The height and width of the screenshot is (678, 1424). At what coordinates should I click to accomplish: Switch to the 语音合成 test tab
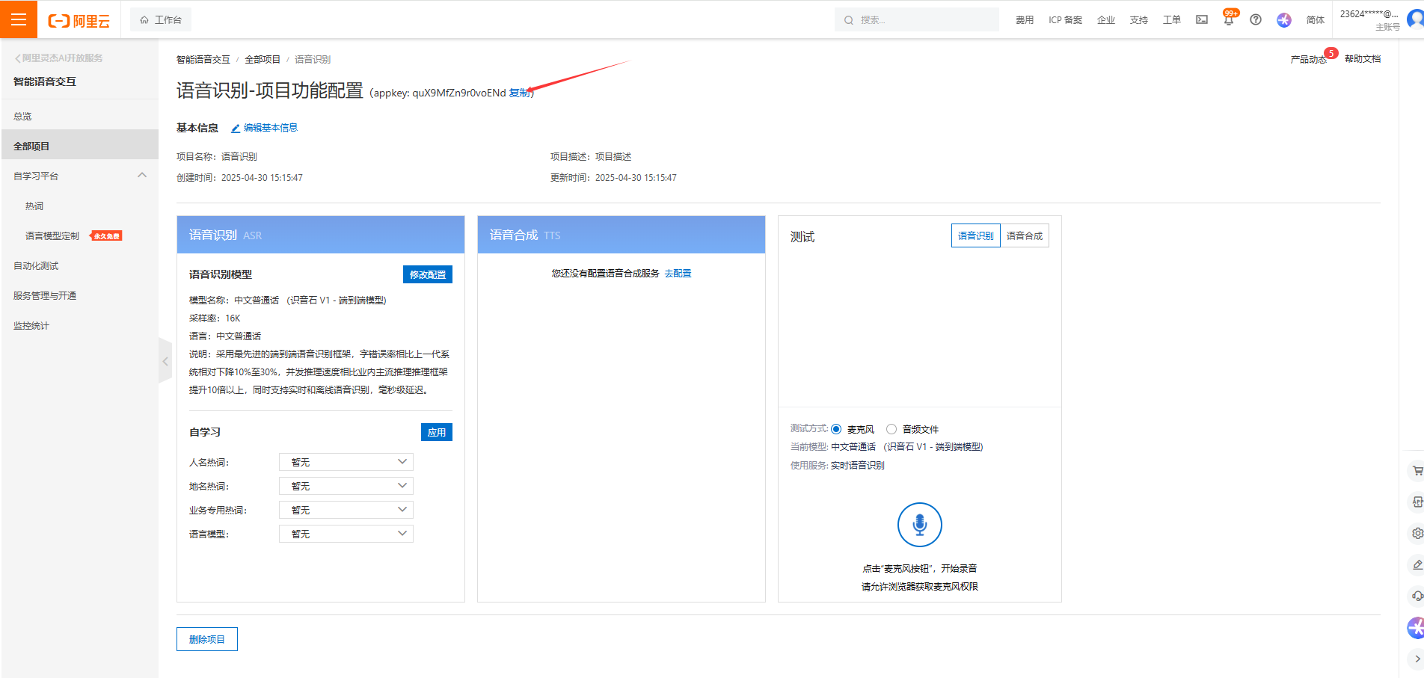click(1024, 235)
